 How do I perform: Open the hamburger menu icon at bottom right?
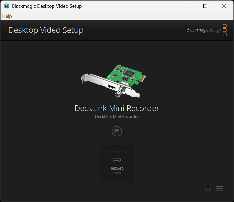coord(220,188)
